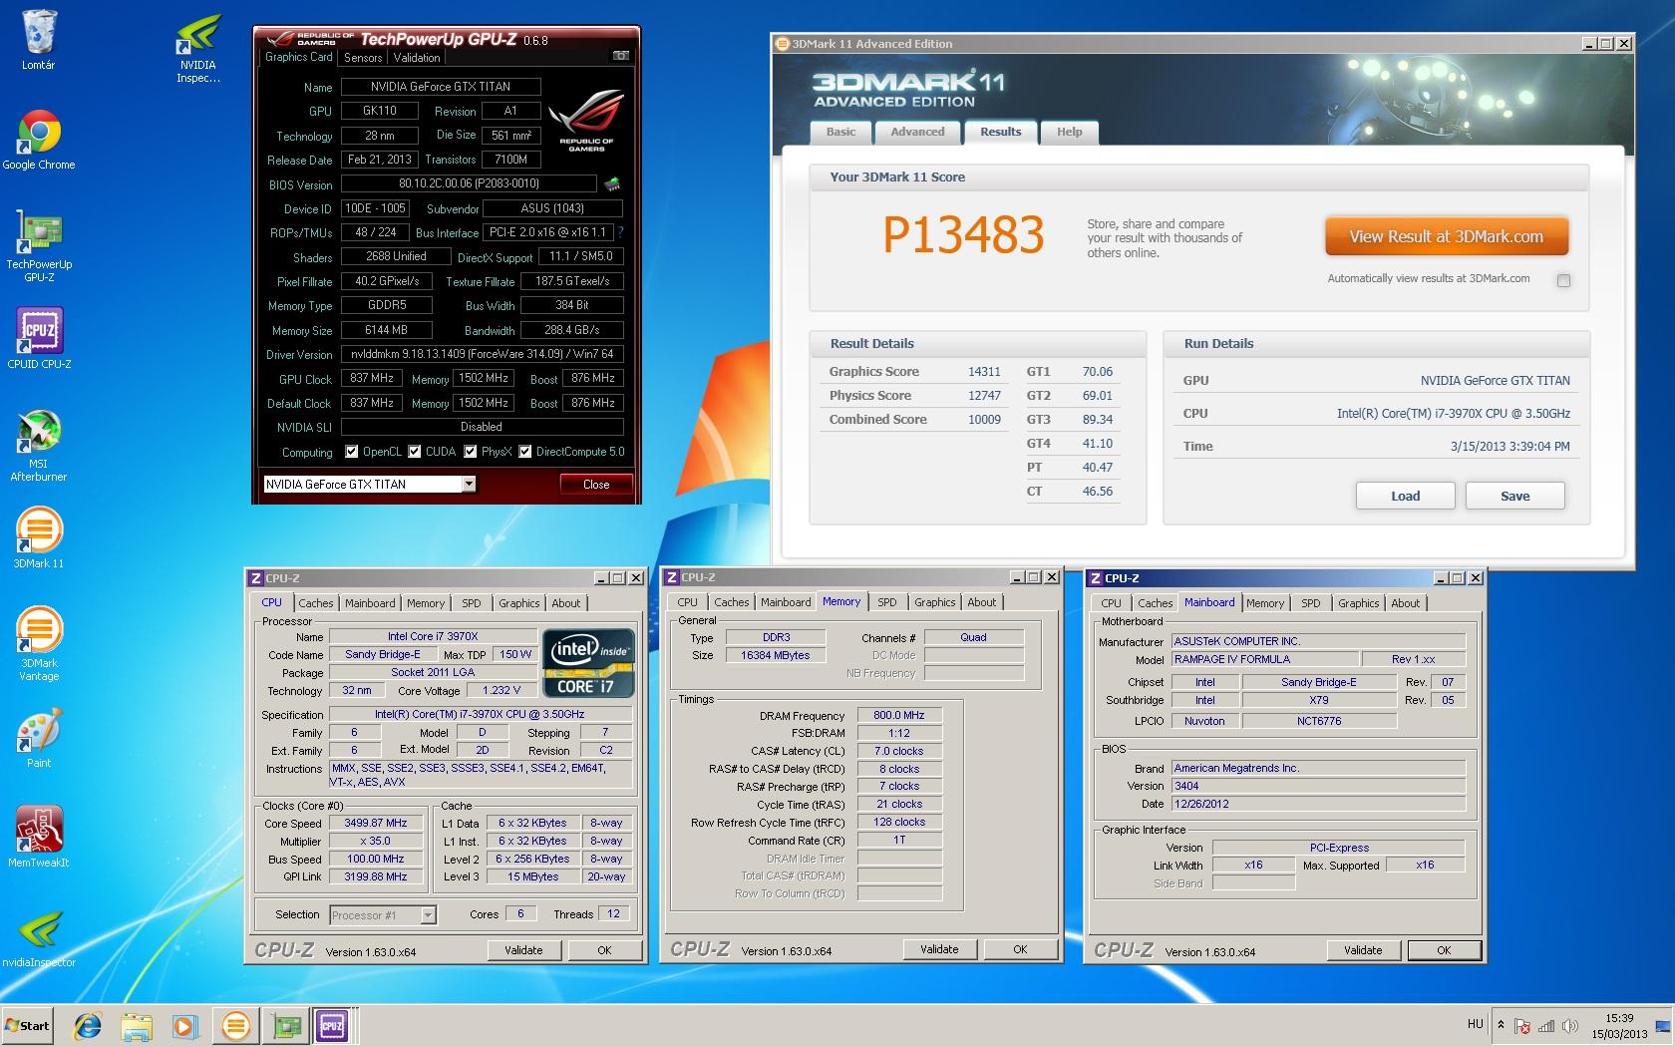Click the Close button in GPU-Z

click(596, 485)
